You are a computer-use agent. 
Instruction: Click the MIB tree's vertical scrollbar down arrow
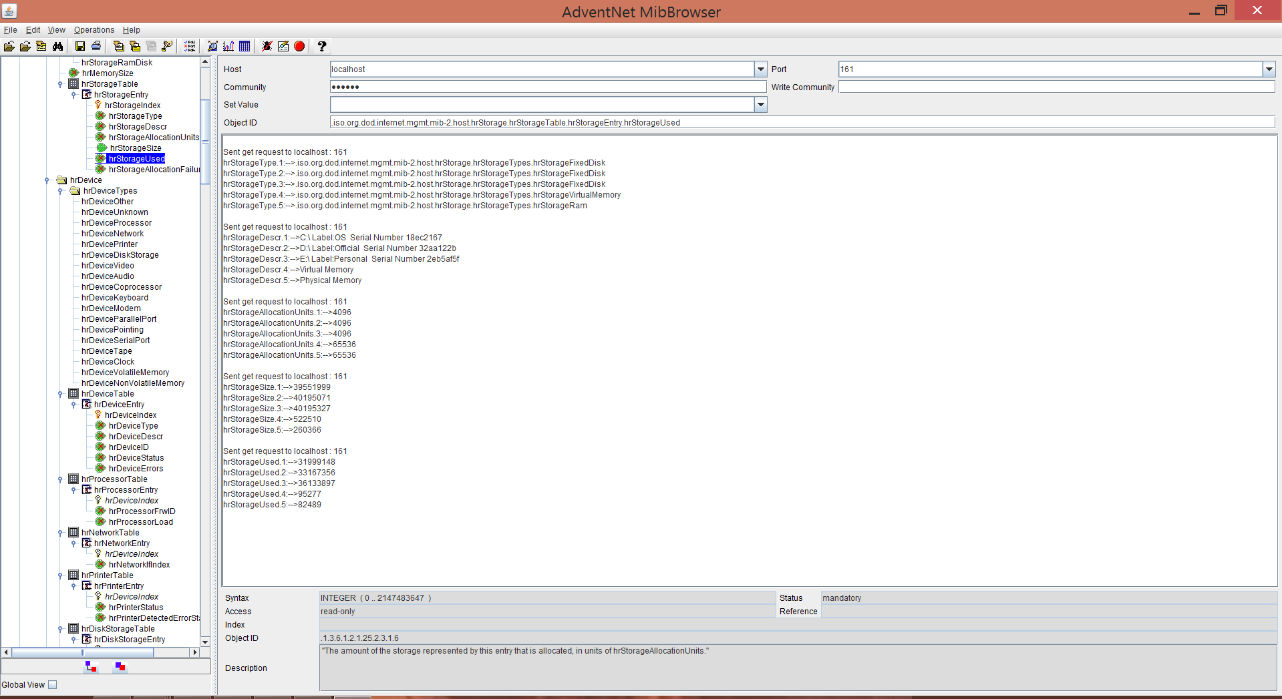205,642
